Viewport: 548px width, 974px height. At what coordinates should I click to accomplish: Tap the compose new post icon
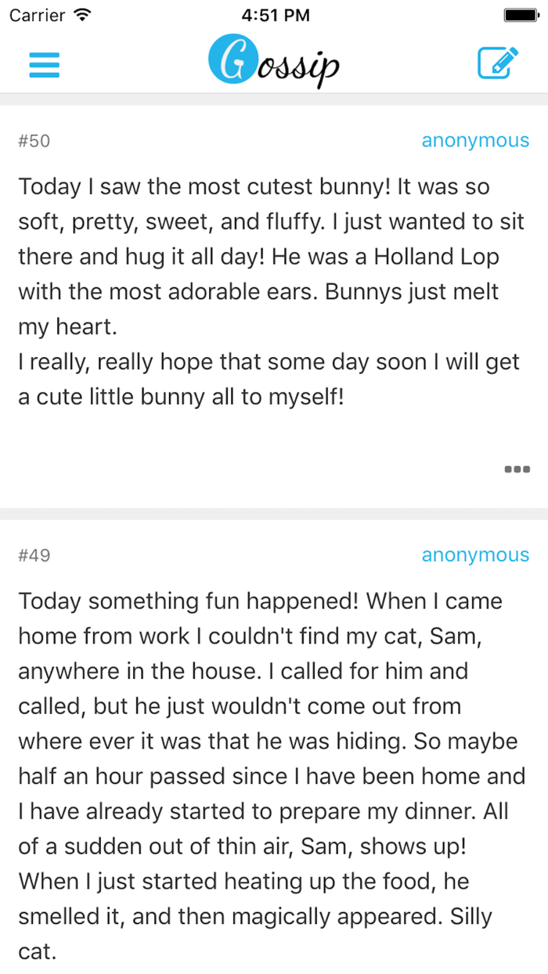pyautogui.click(x=498, y=63)
